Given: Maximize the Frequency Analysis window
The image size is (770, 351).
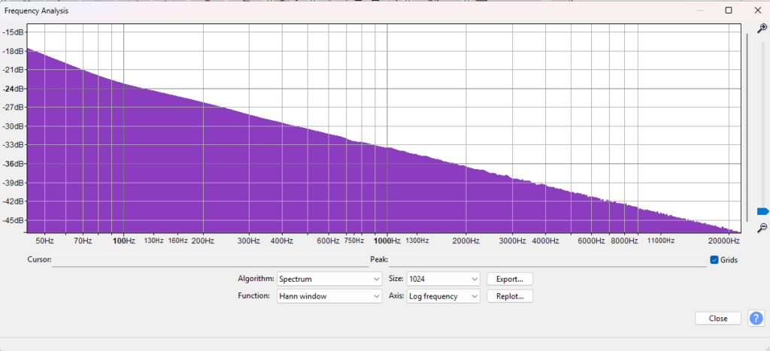Looking at the screenshot, I should pos(728,11).
